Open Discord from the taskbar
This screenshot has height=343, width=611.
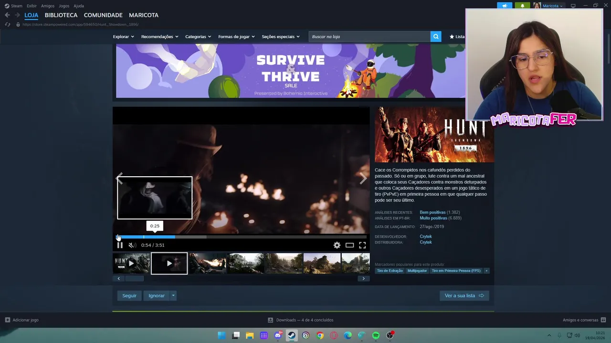[x=278, y=335]
